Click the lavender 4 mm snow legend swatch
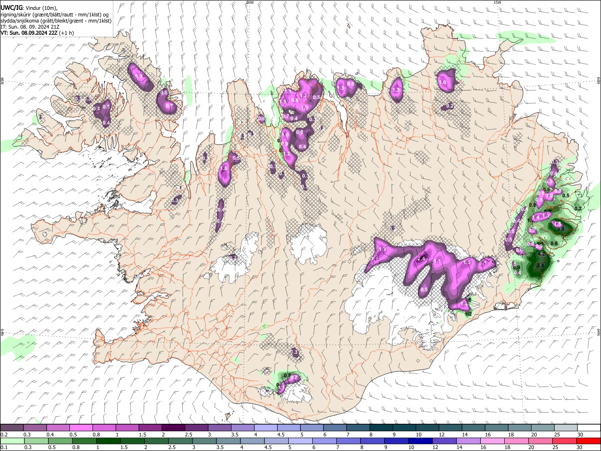601x451 pixels. [266, 428]
